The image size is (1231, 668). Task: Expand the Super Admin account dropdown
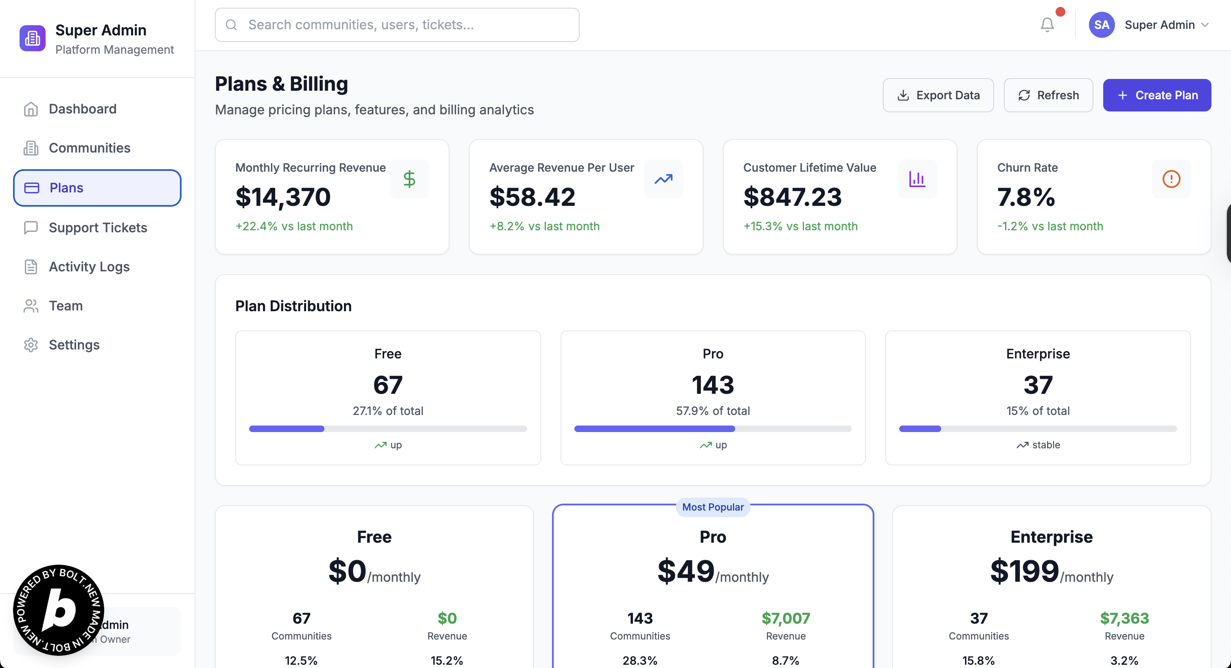[x=1205, y=25]
